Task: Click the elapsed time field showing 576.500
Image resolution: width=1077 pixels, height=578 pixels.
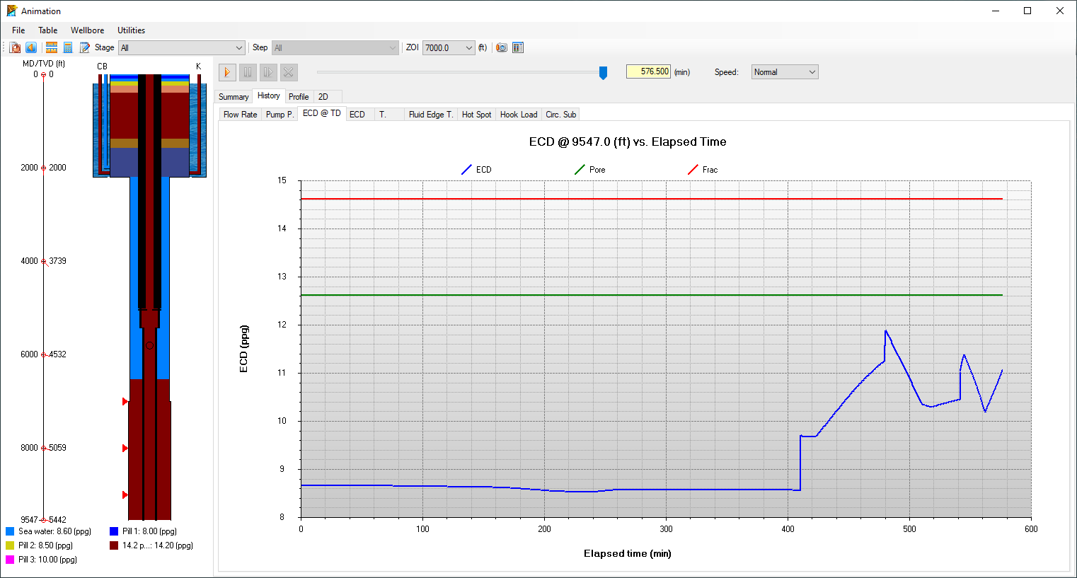Action: pyautogui.click(x=649, y=71)
